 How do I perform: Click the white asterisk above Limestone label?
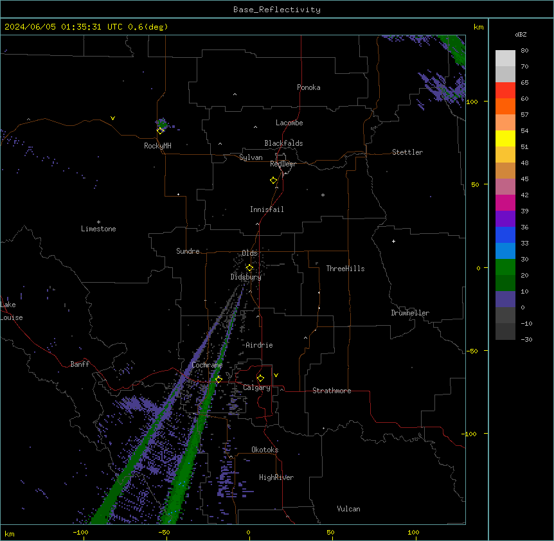(98, 222)
